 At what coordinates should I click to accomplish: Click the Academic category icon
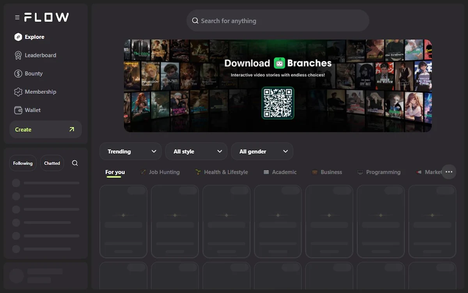(x=266, y=172)
